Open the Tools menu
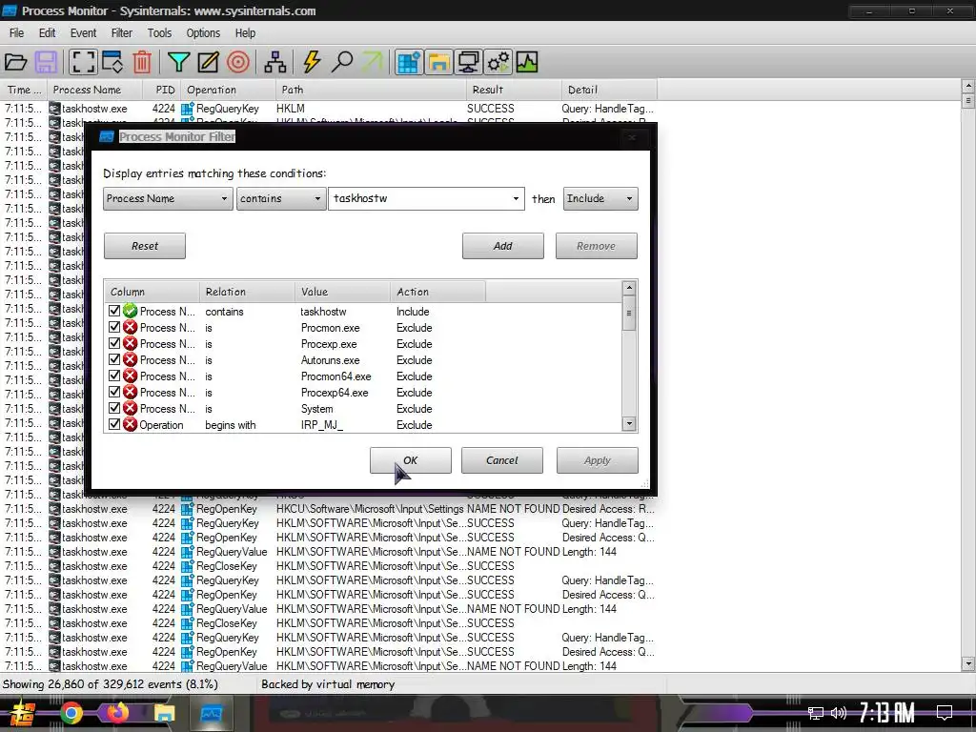This screenshot has height=732, width=976. [159, 33]
